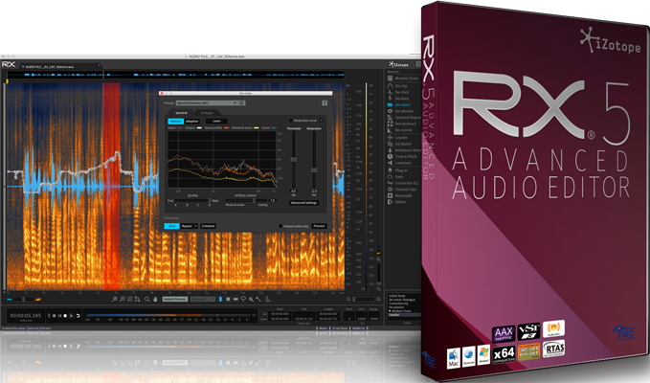The width and height of the screenshot is (650, 383).
Task: Switch De-noise to Adaptive mode
Action: [191, 121]
